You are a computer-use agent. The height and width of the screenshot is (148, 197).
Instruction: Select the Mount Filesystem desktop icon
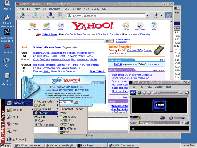click(x=7, y=21)
